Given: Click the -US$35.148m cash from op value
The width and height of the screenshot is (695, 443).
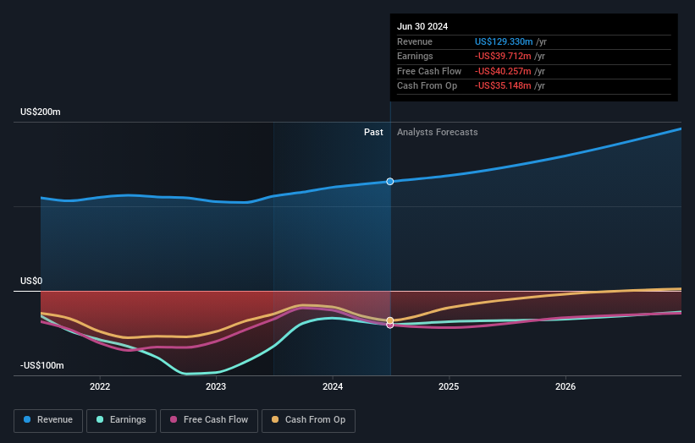Looking at the screenshot, I should 503,86.
